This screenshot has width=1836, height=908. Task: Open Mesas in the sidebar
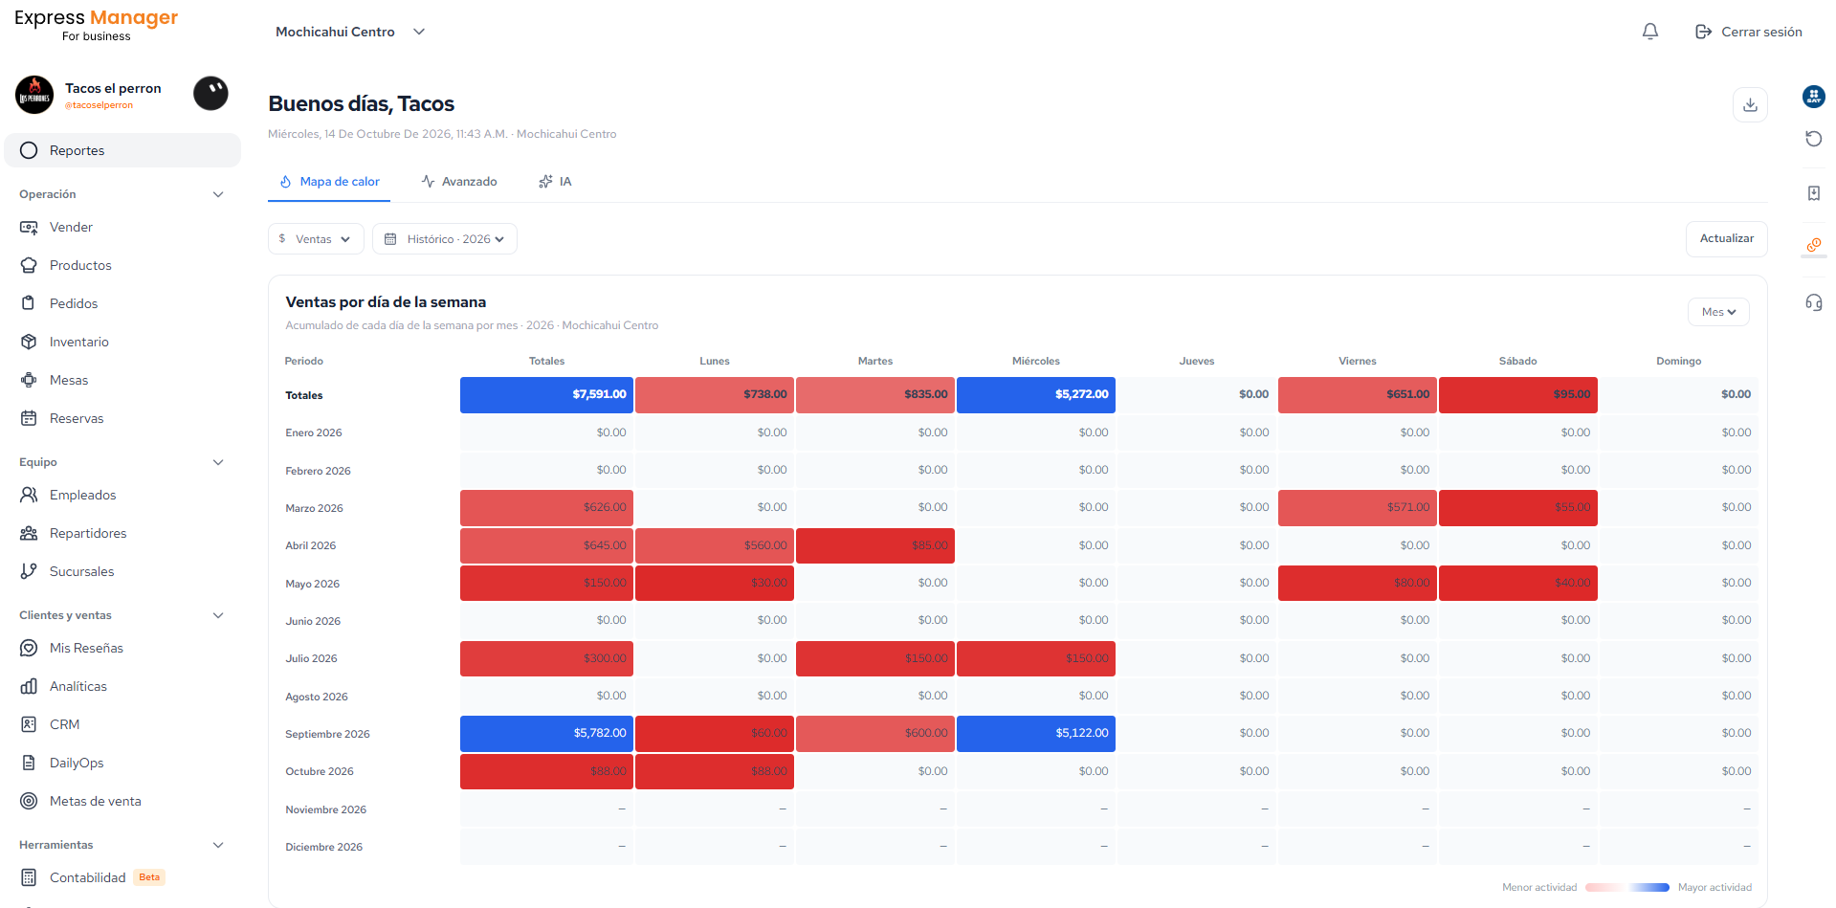tap(122, 380)
